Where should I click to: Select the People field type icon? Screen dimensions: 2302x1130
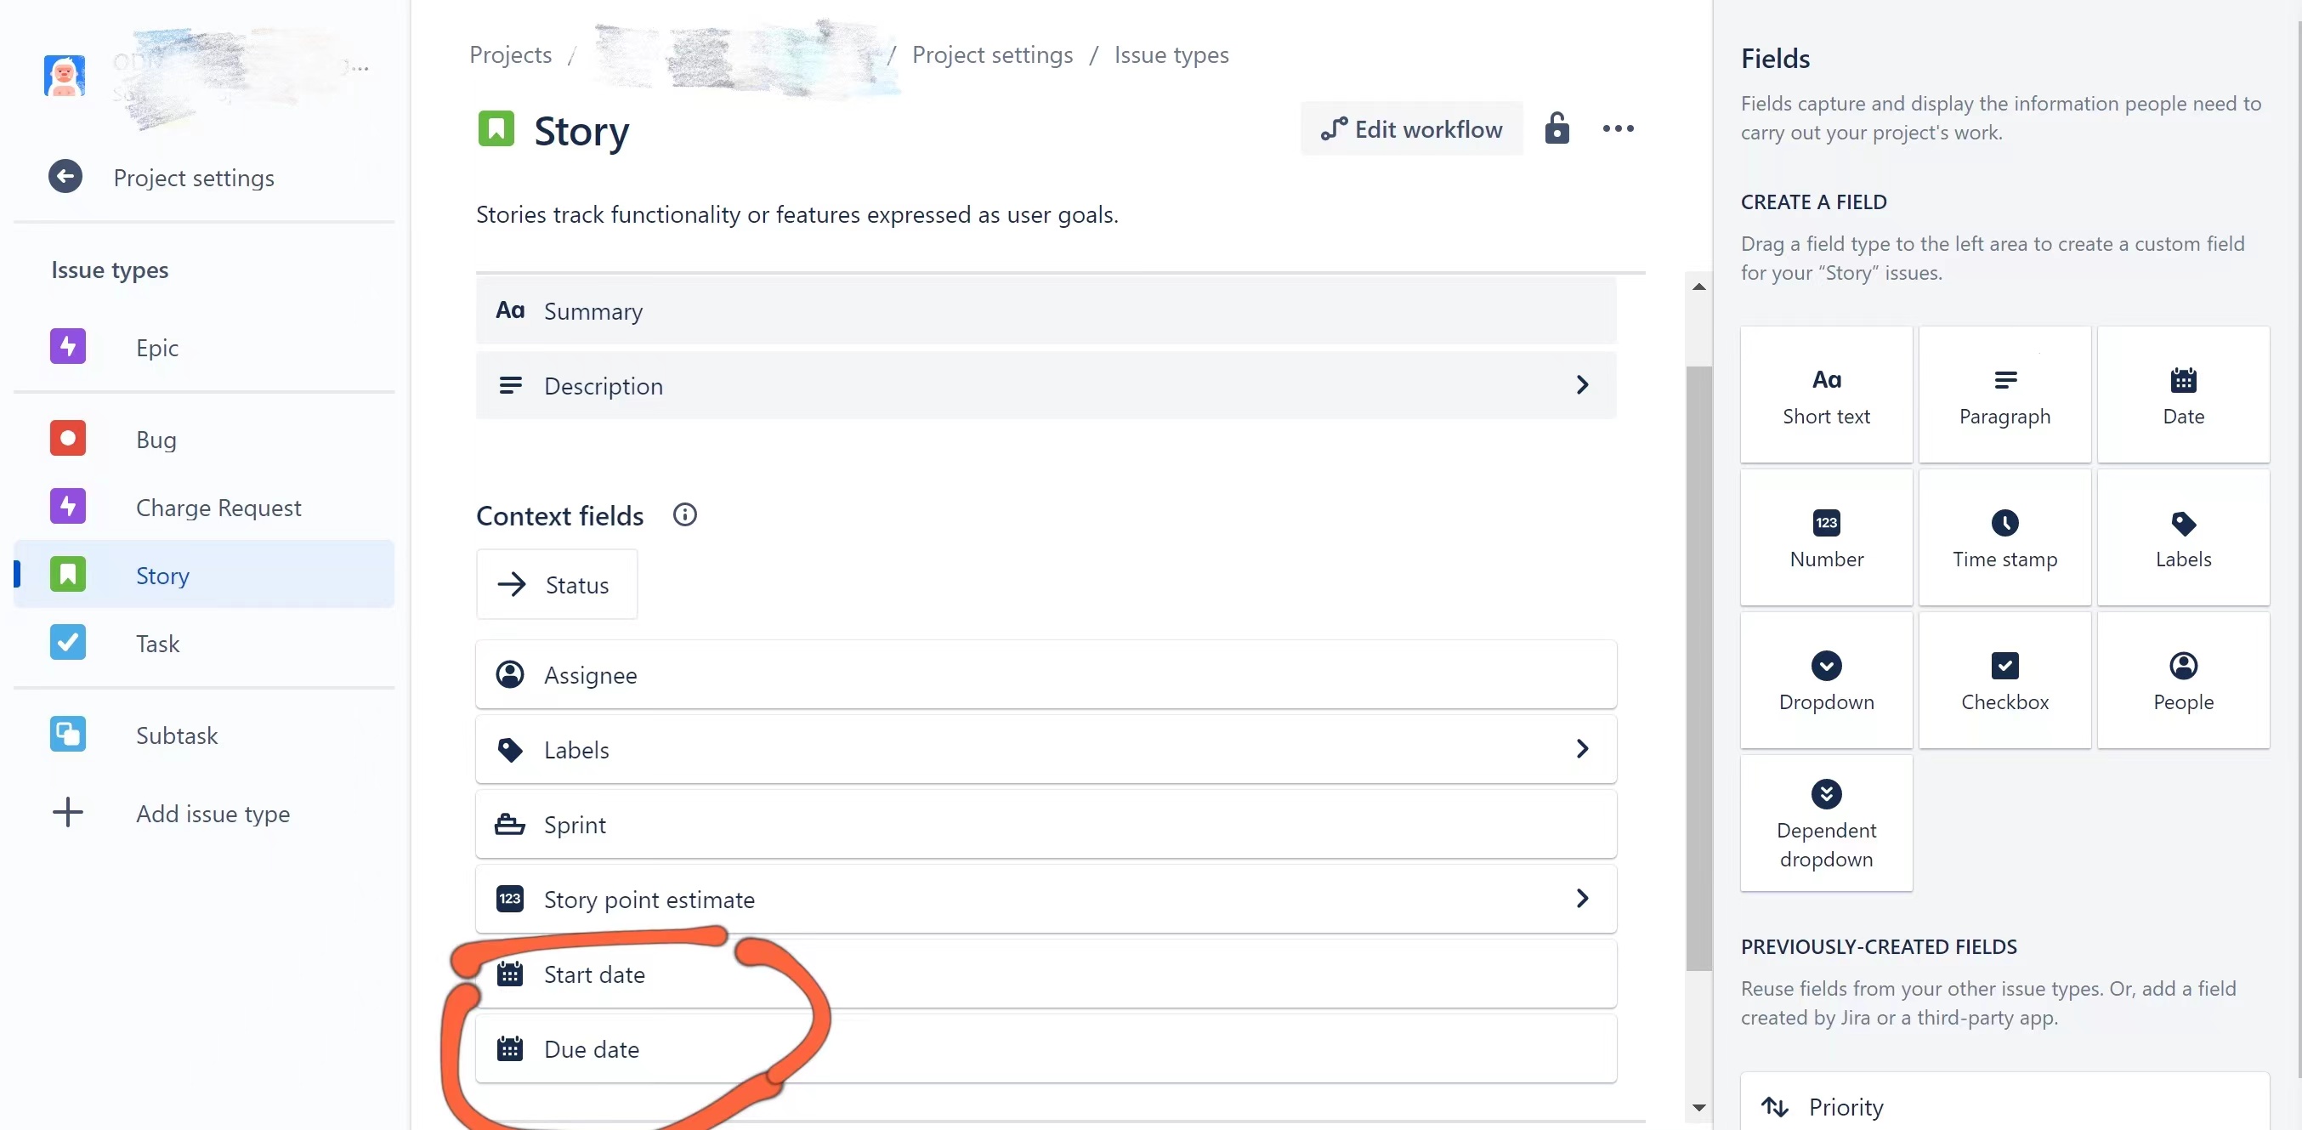tap(2182, 666)
